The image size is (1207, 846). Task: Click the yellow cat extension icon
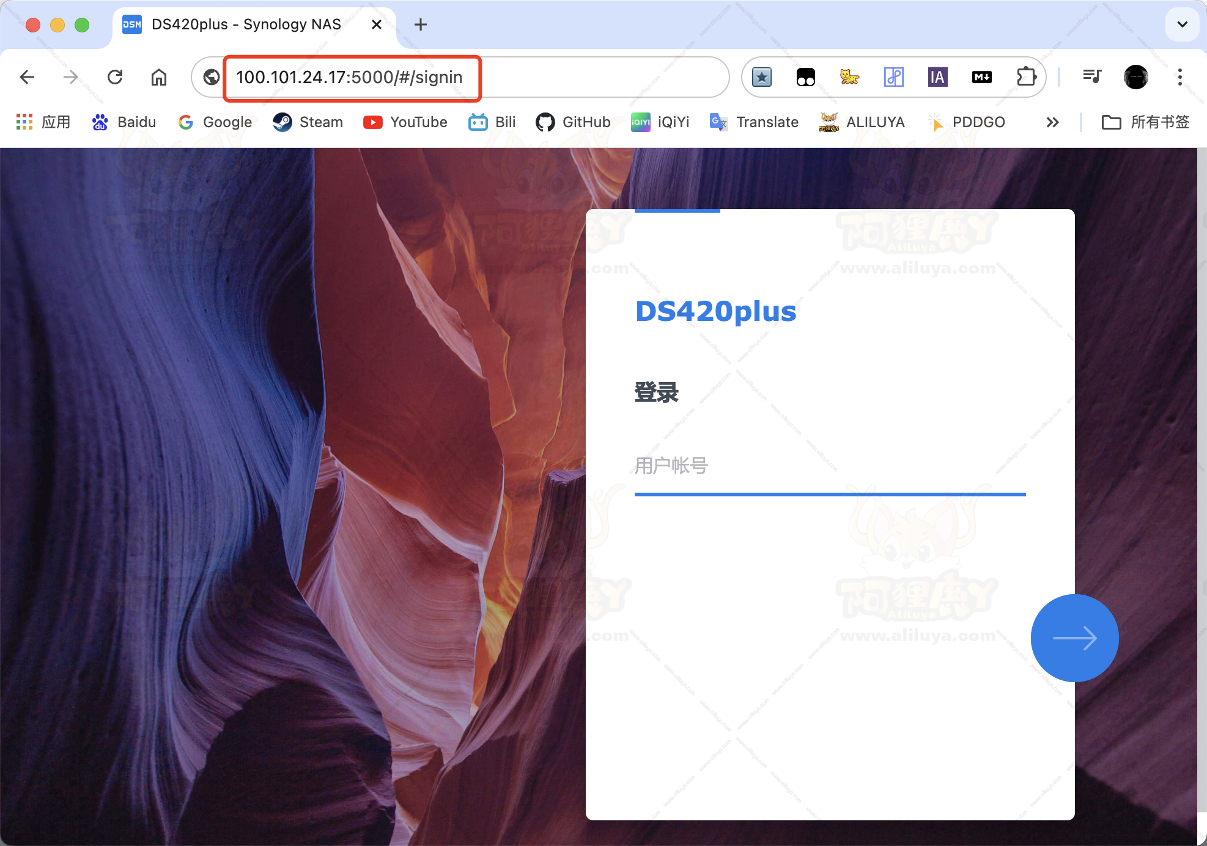[850, 77]
